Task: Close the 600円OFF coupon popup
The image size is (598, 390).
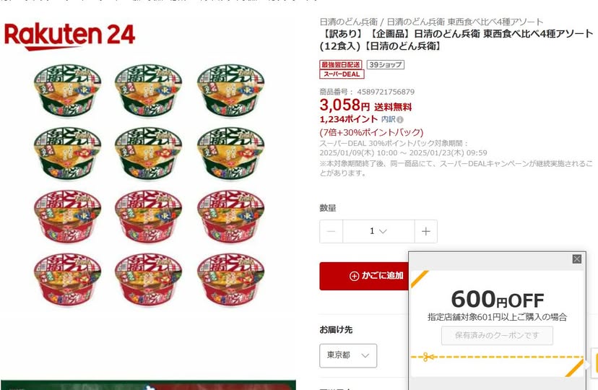Action: pyautogui.click(x=576, y=259)
